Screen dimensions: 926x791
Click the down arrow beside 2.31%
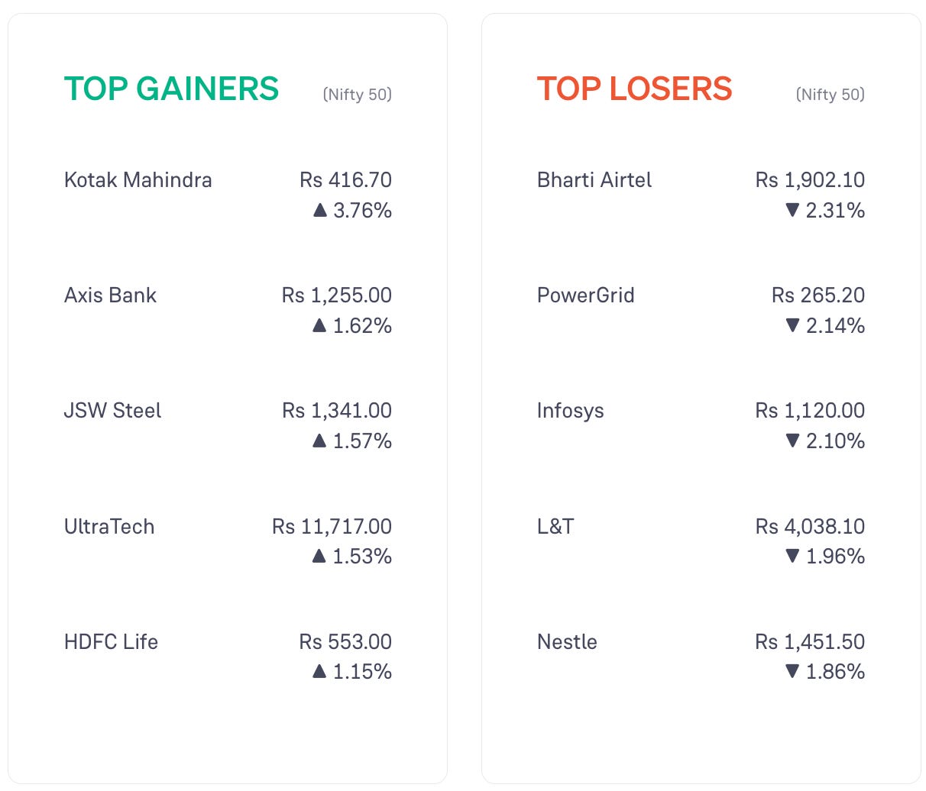pos(792,210)
